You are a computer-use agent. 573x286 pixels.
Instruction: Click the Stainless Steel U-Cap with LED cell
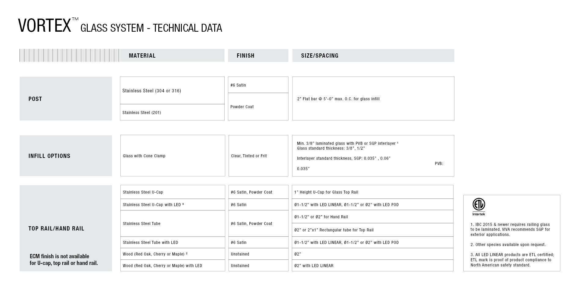173,205
